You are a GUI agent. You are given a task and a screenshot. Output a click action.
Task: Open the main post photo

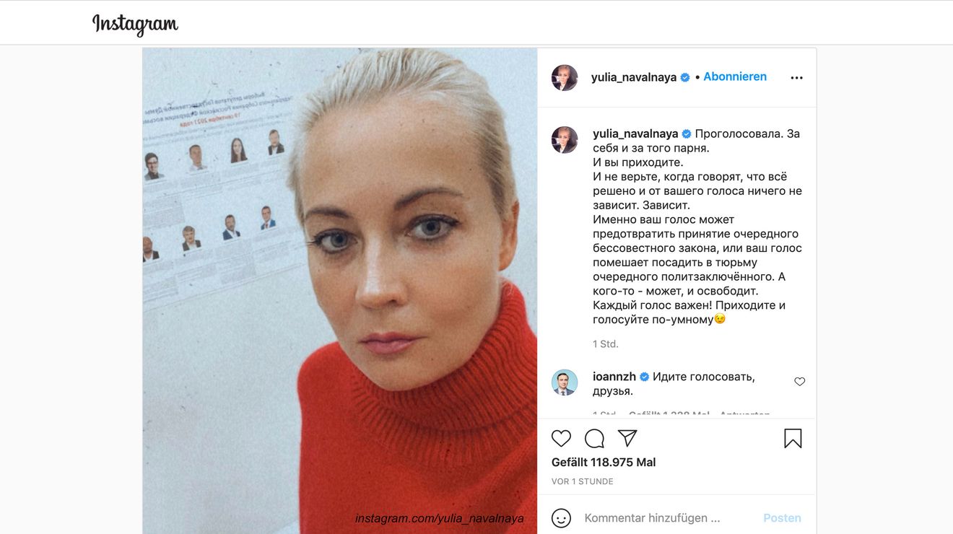tap(339, 291)
